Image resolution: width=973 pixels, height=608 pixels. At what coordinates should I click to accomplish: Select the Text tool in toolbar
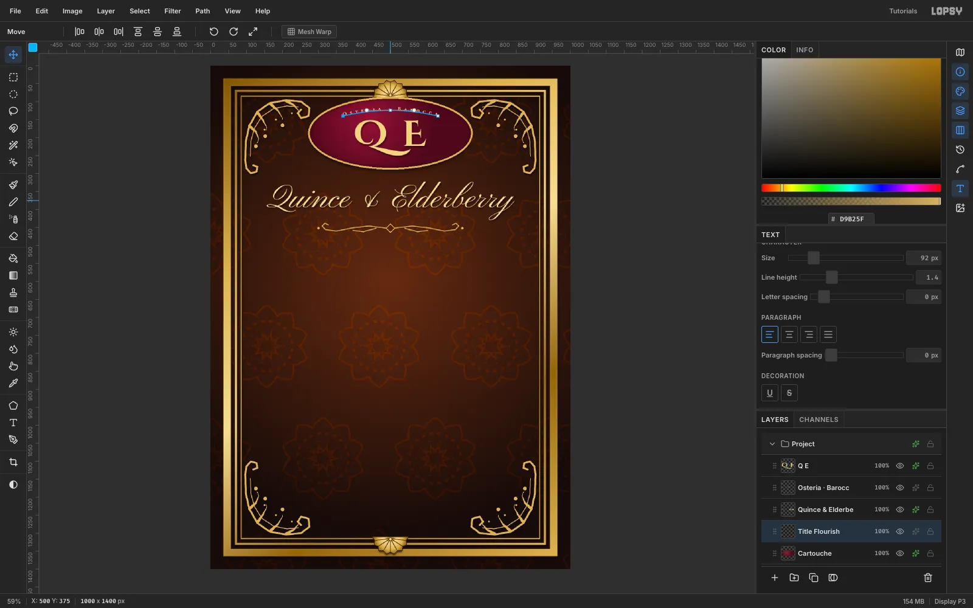(13, 423)
